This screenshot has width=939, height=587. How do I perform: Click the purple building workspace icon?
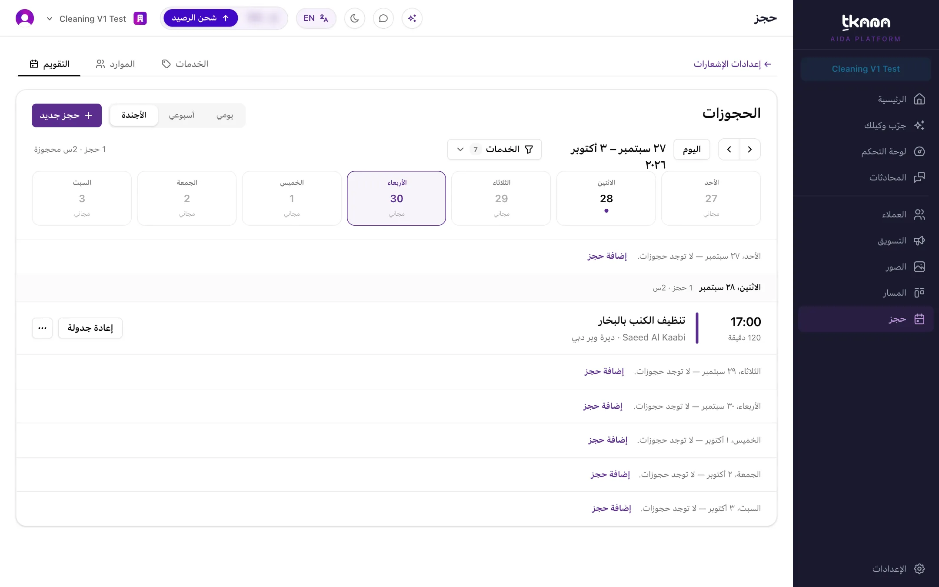140,18
